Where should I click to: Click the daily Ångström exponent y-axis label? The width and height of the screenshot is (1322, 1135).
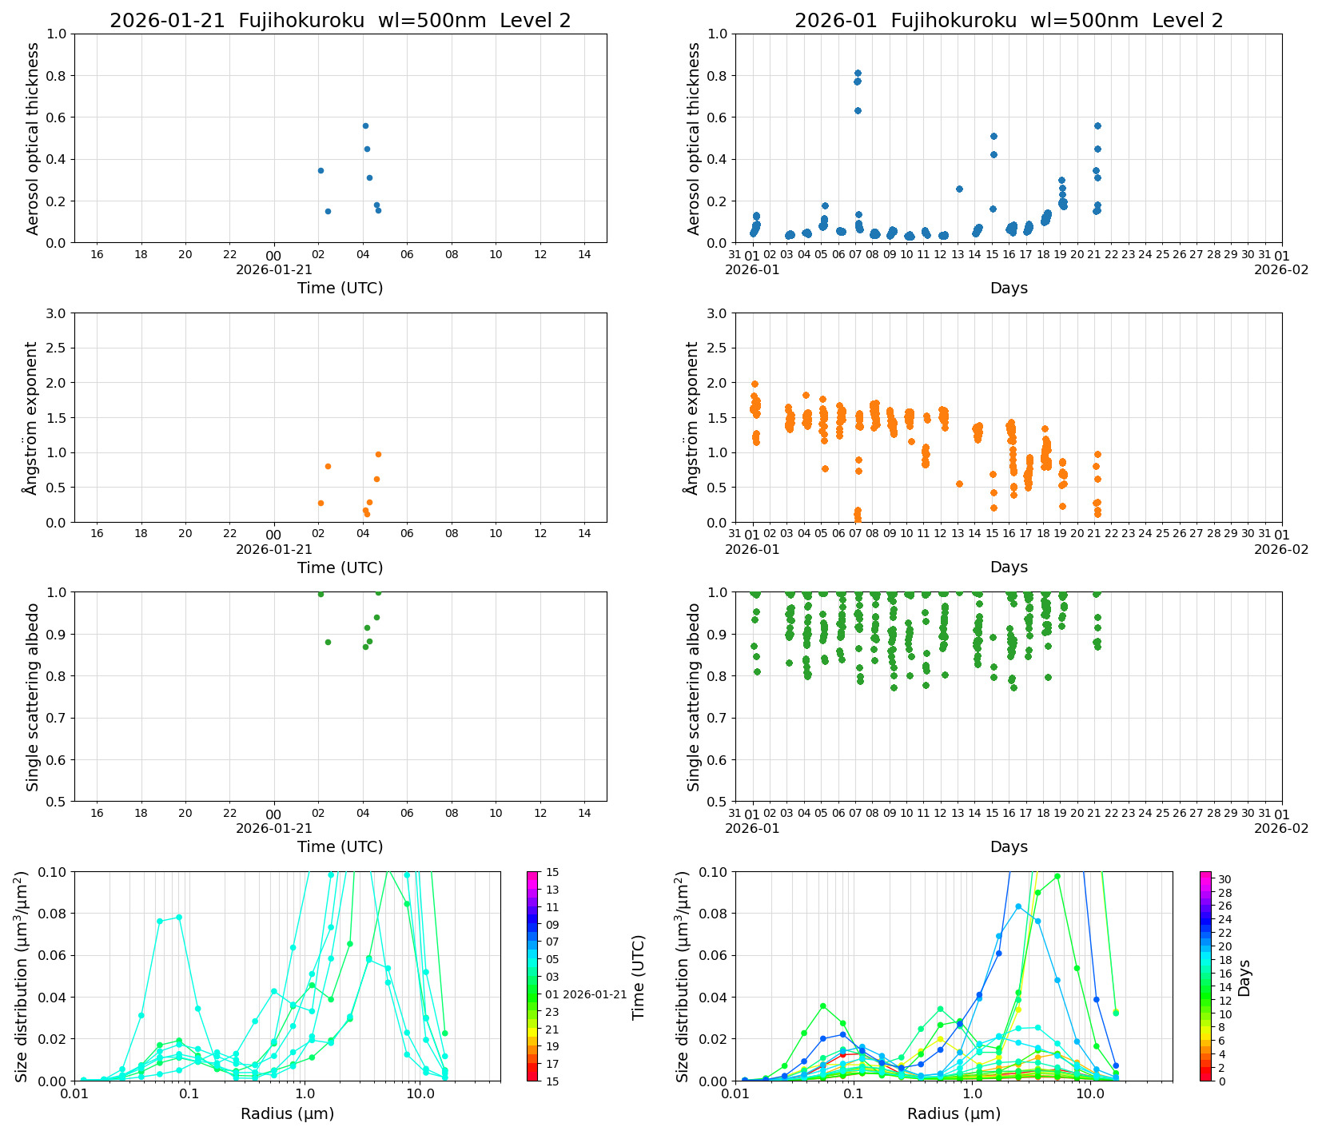(x=31, y=418)
